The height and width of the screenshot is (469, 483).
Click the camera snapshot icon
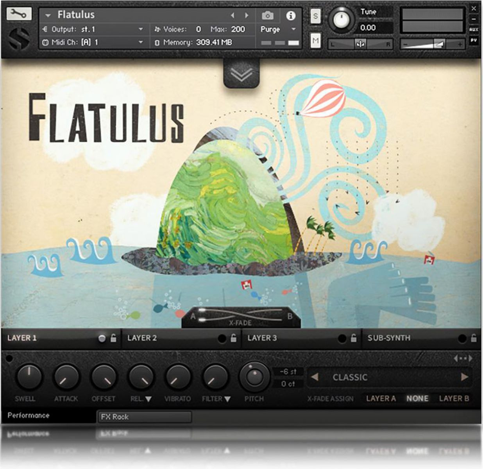(x=268, y=16)
